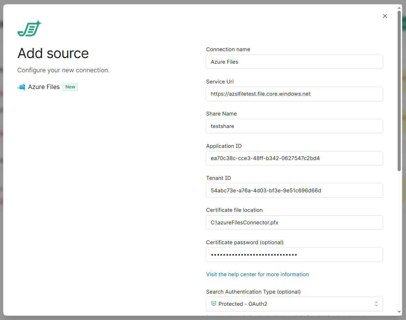Click the Azure Files source icon
This screenshot has width=406, height=320.
pyautogui.click(x=22, y=87)
